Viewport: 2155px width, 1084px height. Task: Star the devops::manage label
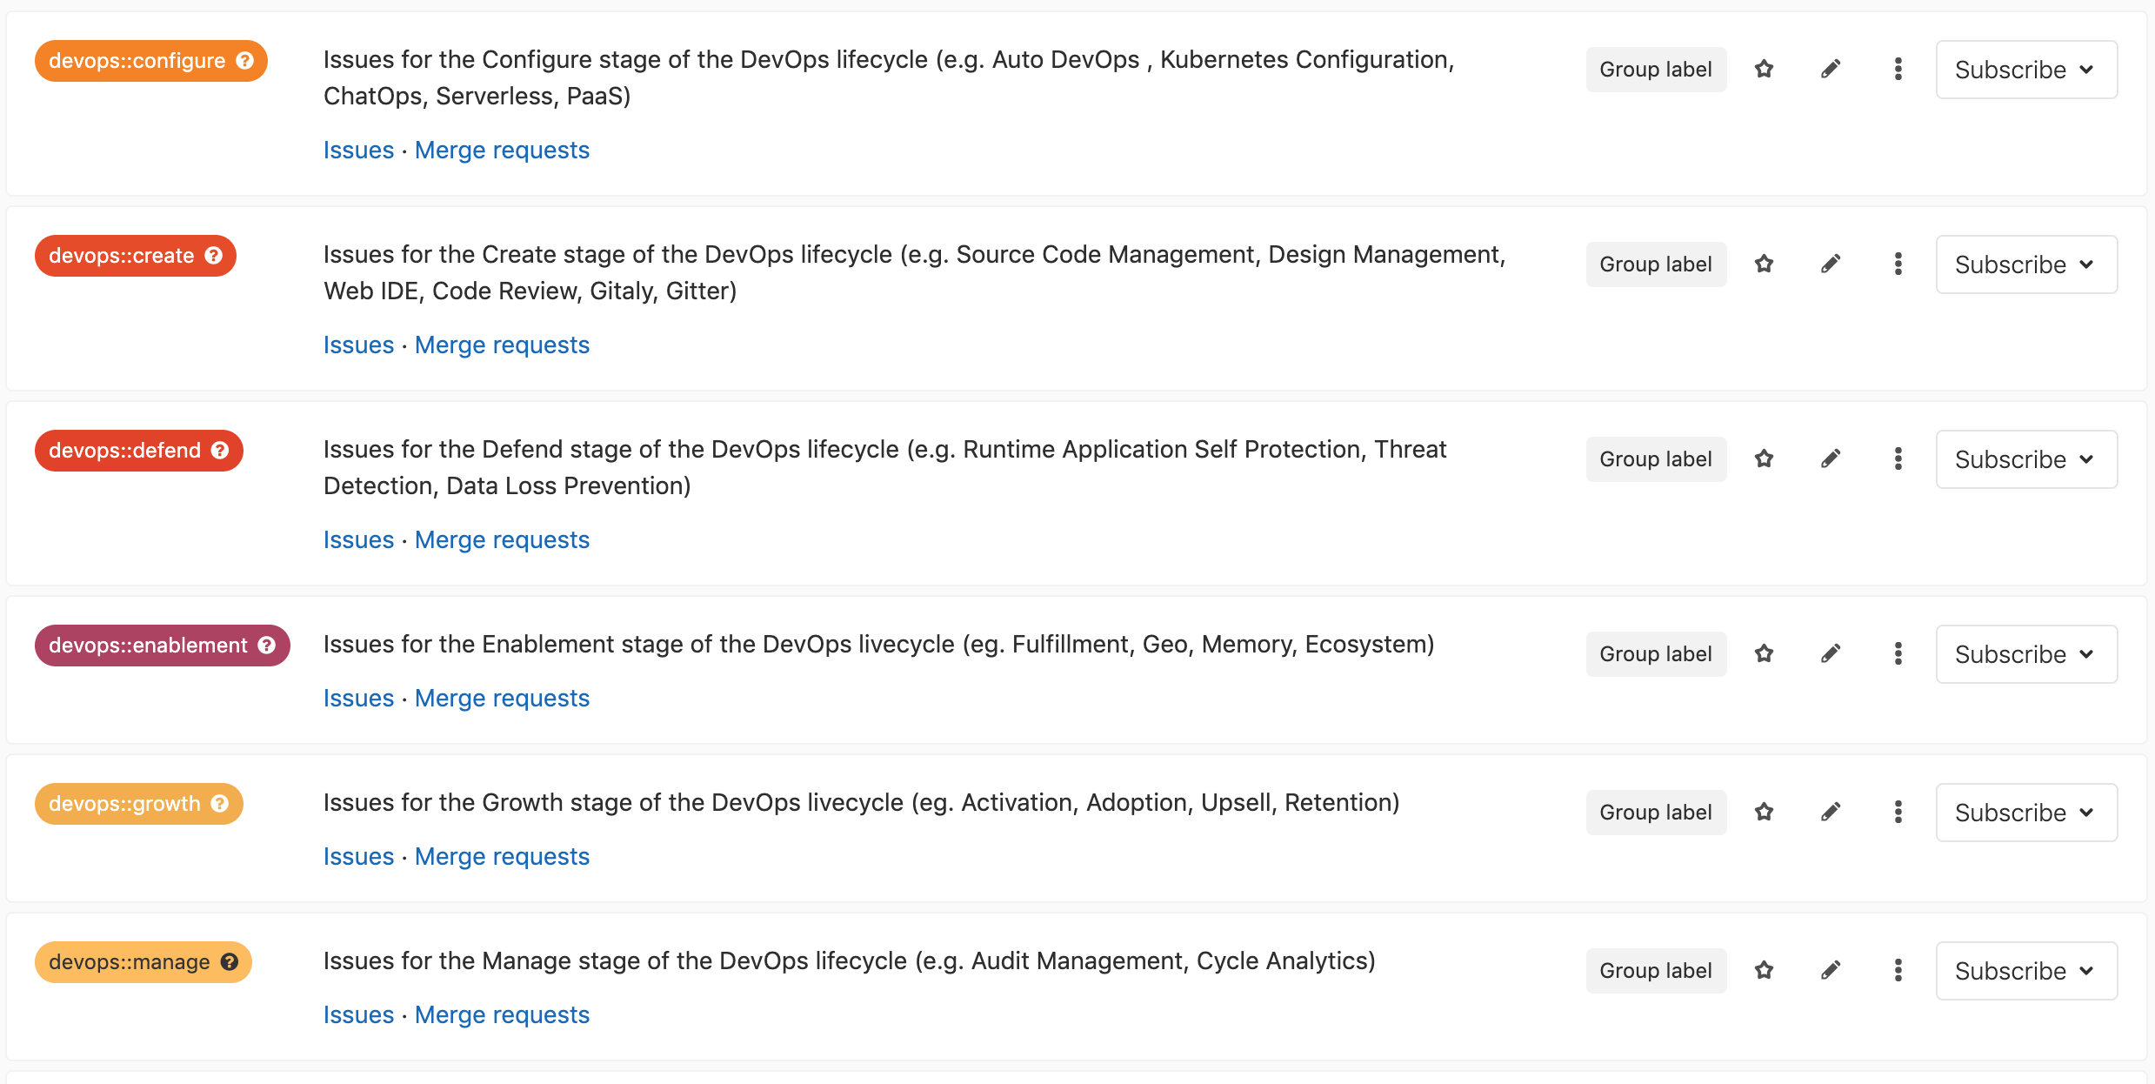(x=1764, y=970)
